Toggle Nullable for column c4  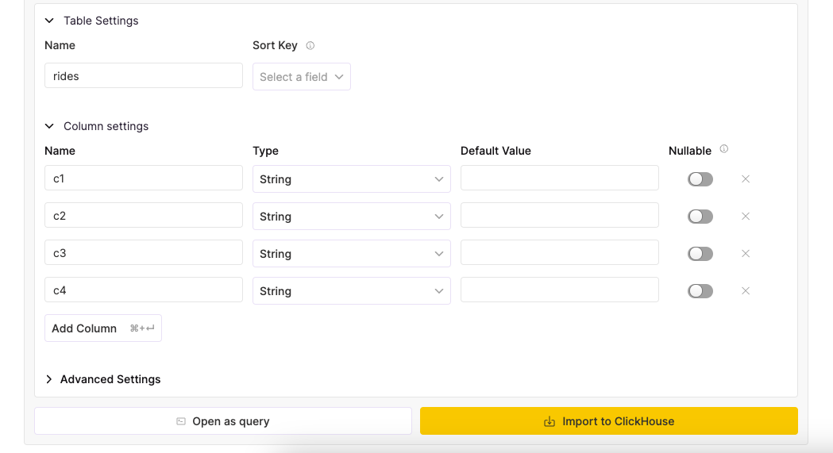pos(700,291)
